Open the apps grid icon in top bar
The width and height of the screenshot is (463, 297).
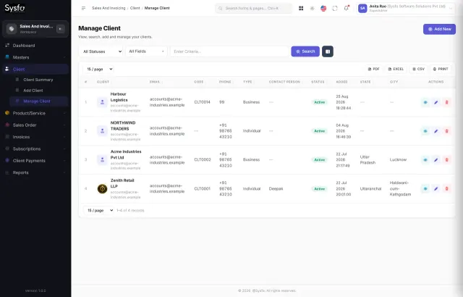(x=301, y=8)
